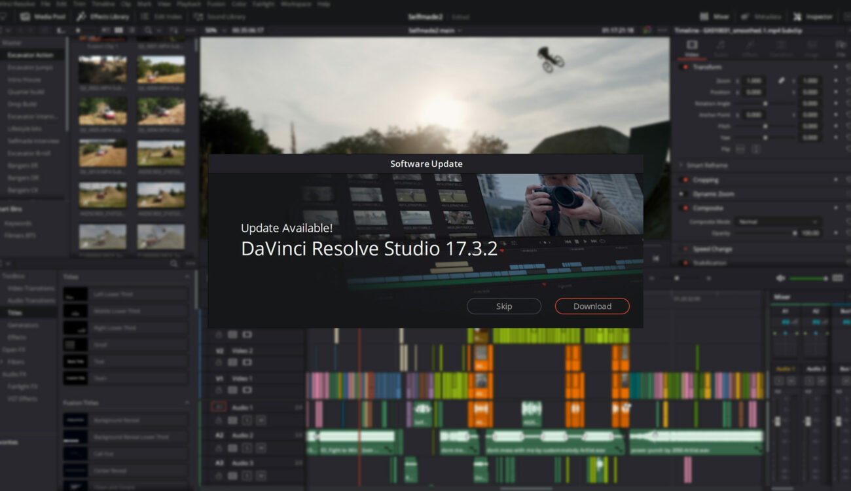
Task: Select the Scroll title preset
Action: coord(125,344)
